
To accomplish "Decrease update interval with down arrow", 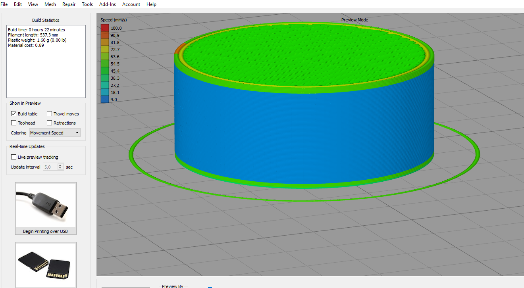I will 60,169.
